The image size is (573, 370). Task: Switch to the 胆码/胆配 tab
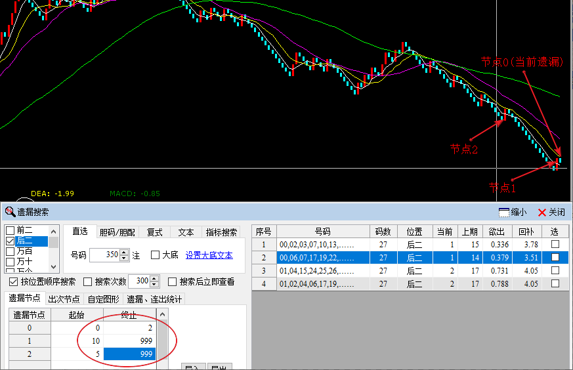click(x=117, y=232)
